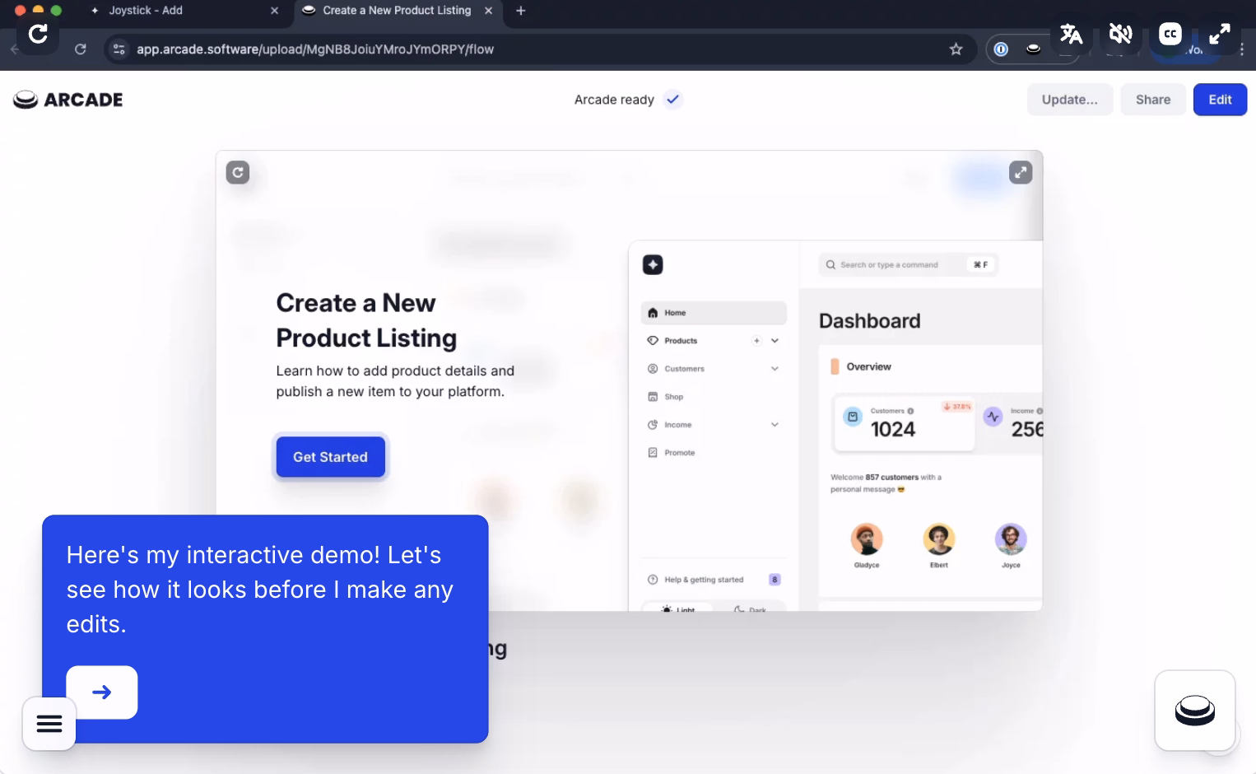1256x774 pixels.
Task: Close the Create a New Product Listing tab
Action: click(489, 11)
